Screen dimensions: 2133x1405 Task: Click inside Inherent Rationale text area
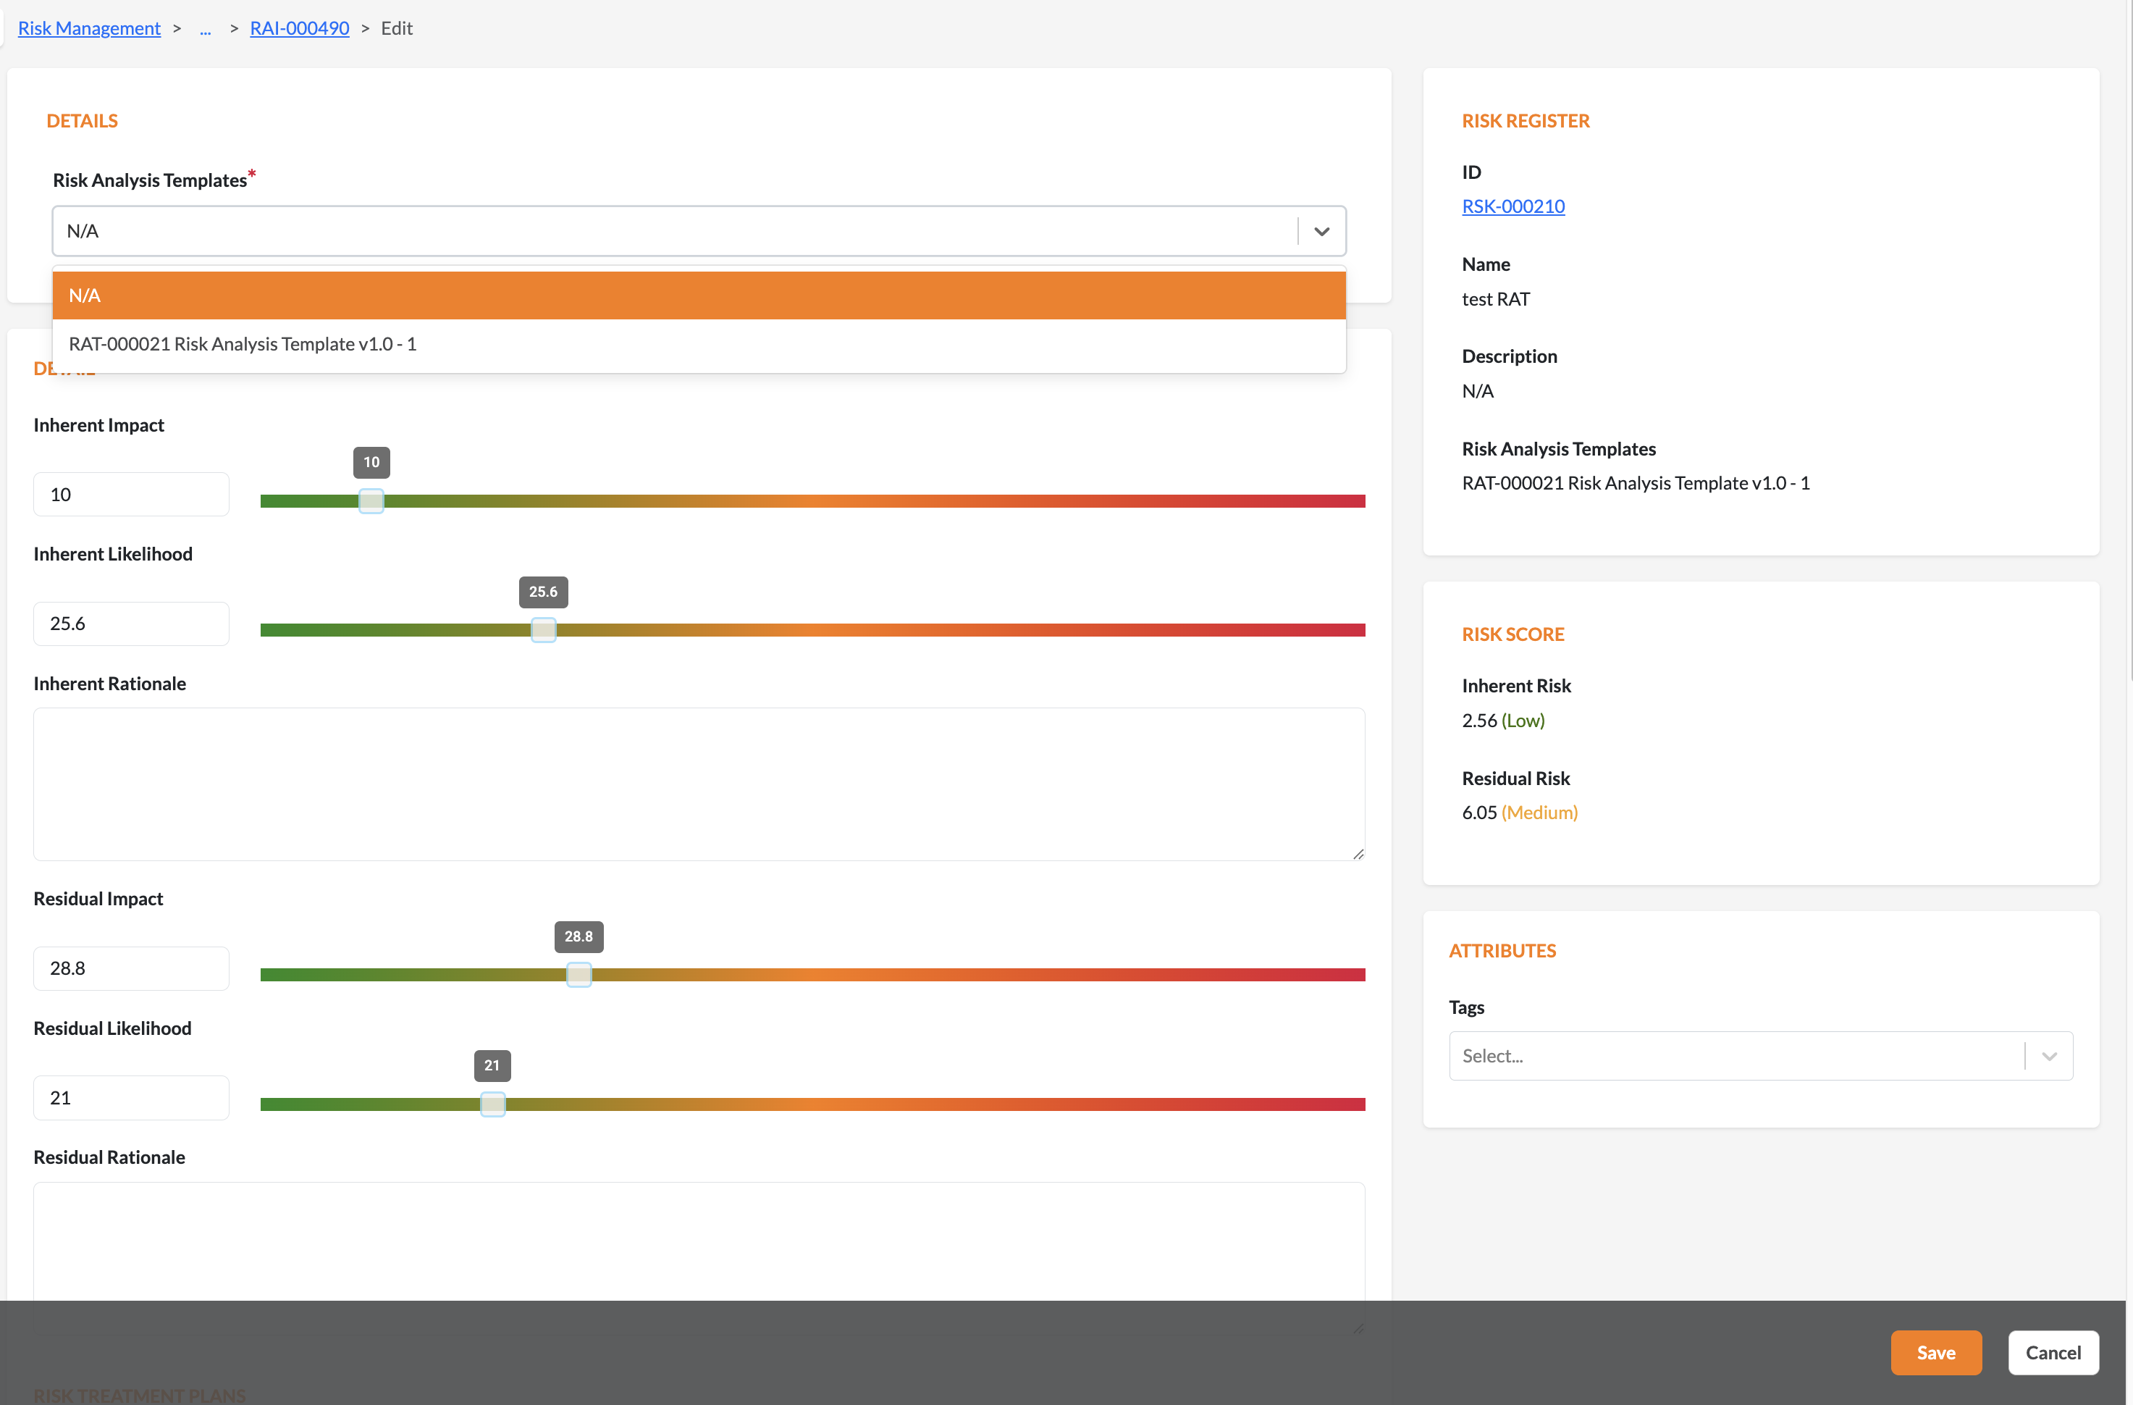click(698, 784)
